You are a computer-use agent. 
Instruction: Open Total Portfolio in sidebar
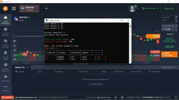tap(6, 20)
